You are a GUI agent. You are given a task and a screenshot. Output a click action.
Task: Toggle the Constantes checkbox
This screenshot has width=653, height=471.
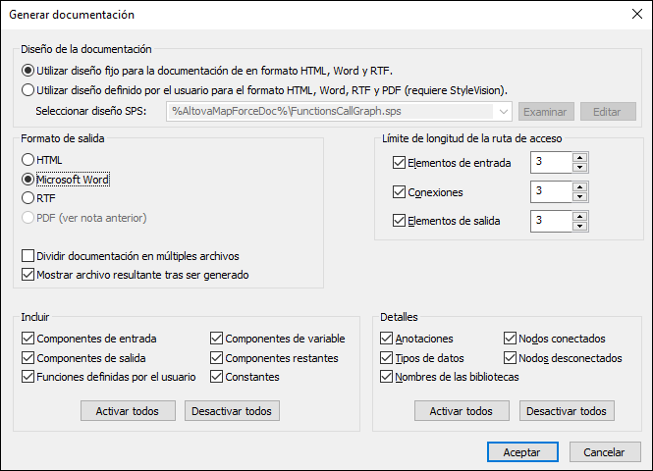coord(217,377)
